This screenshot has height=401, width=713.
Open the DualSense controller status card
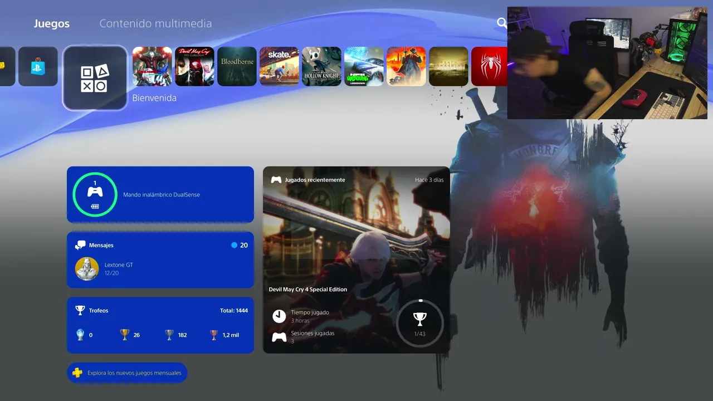pos(160,194)
